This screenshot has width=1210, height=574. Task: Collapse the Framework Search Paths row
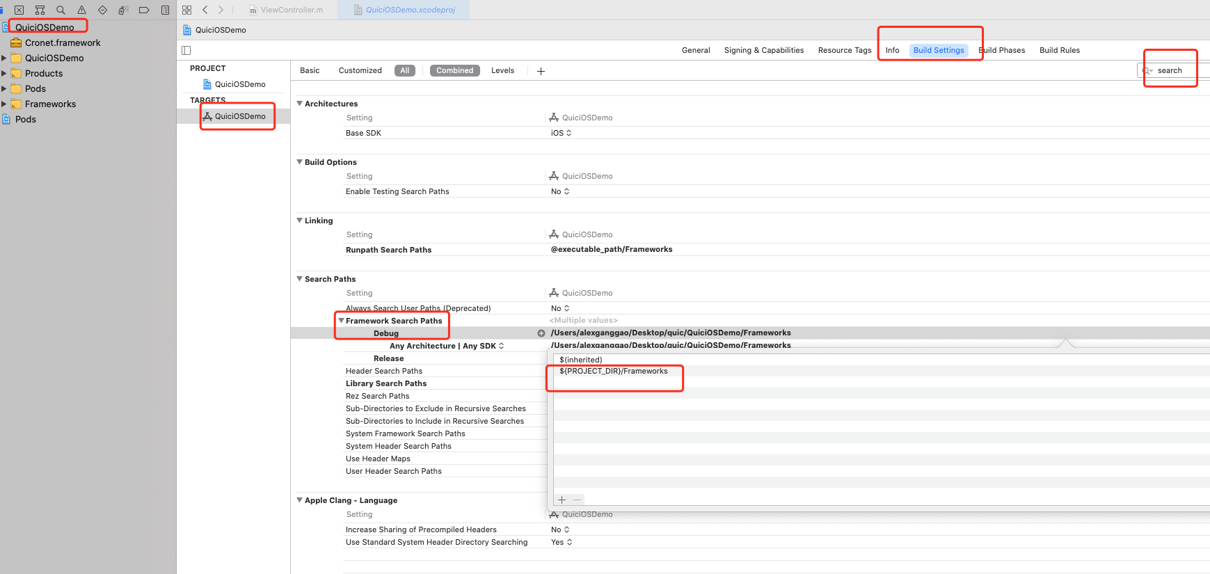(341, 321)
